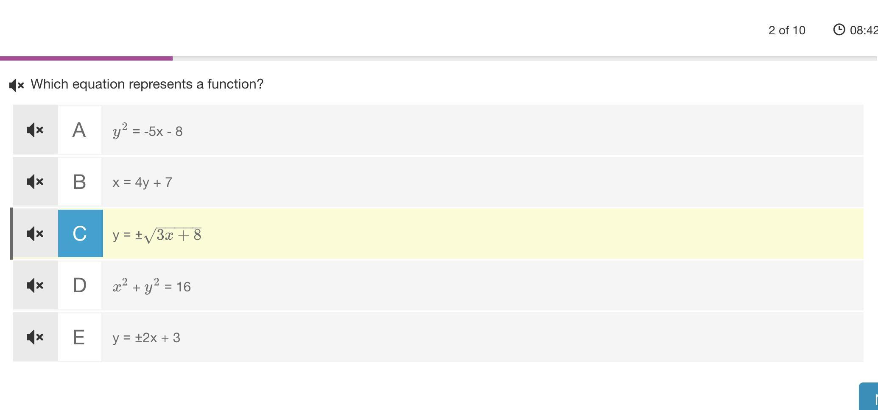Select answer letter A

79,130
